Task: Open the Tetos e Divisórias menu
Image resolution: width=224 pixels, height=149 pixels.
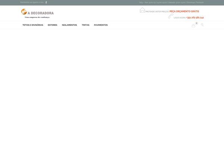Action: point(33,25)
